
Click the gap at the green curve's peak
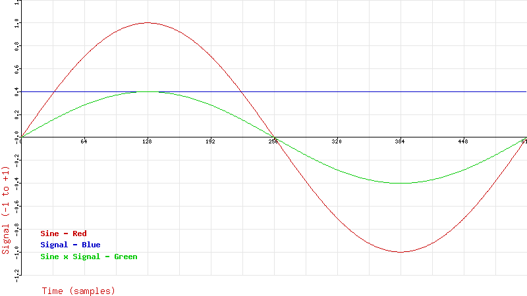(148, 92)
